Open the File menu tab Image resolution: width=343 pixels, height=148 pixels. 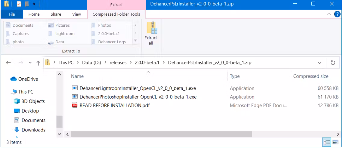coord(12,14)
